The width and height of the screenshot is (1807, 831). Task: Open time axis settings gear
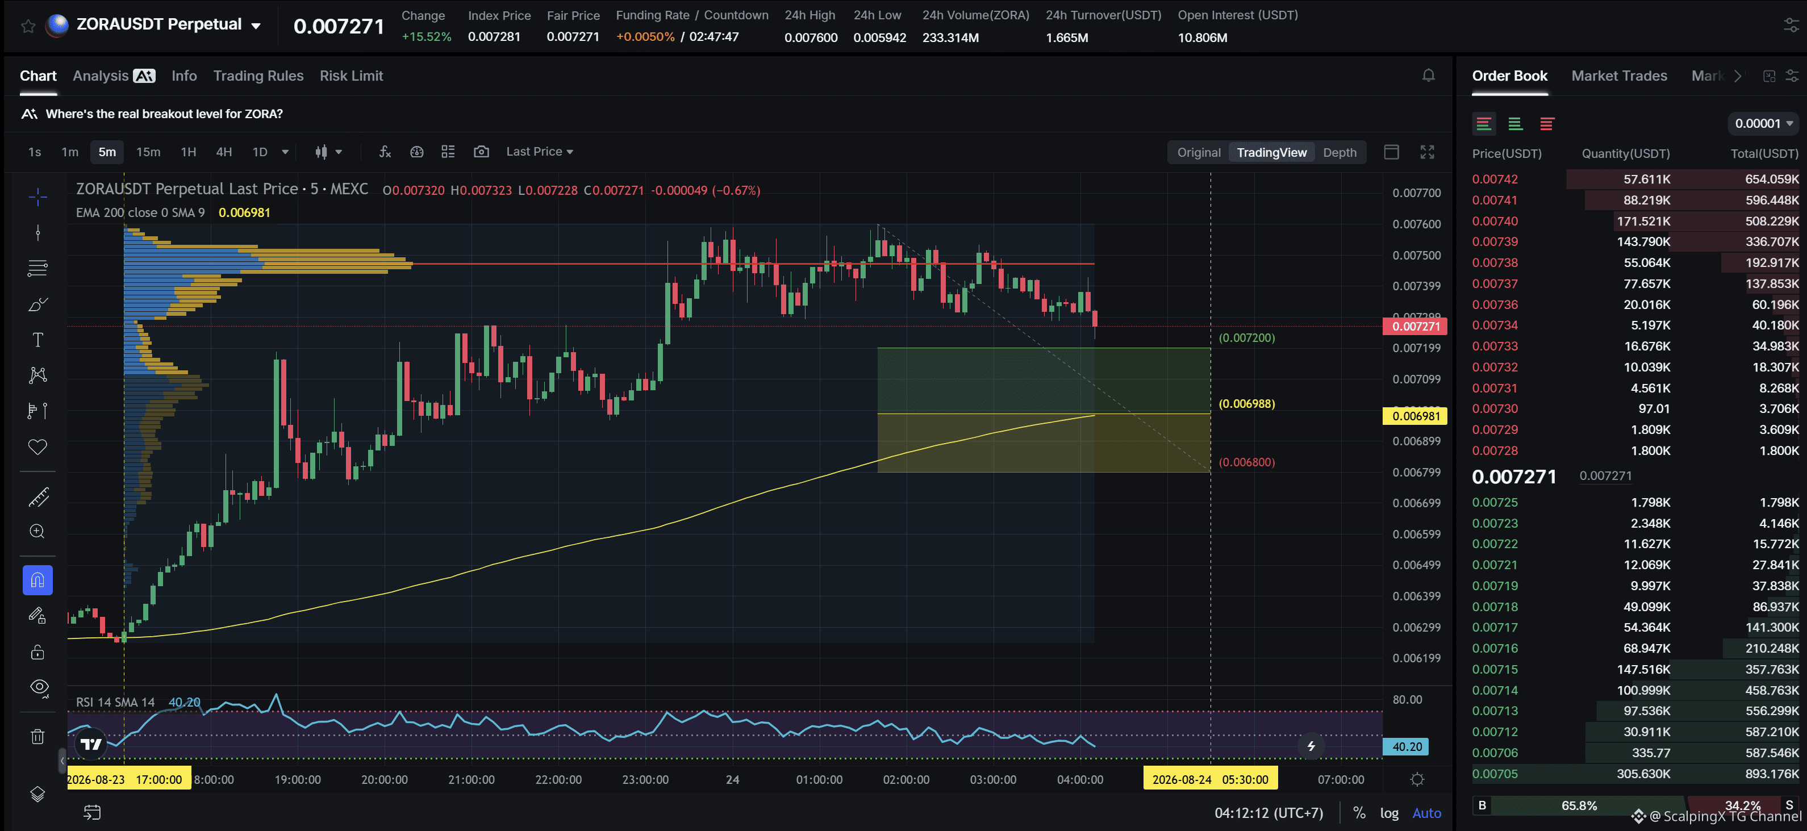click(x=1418, y=779)
